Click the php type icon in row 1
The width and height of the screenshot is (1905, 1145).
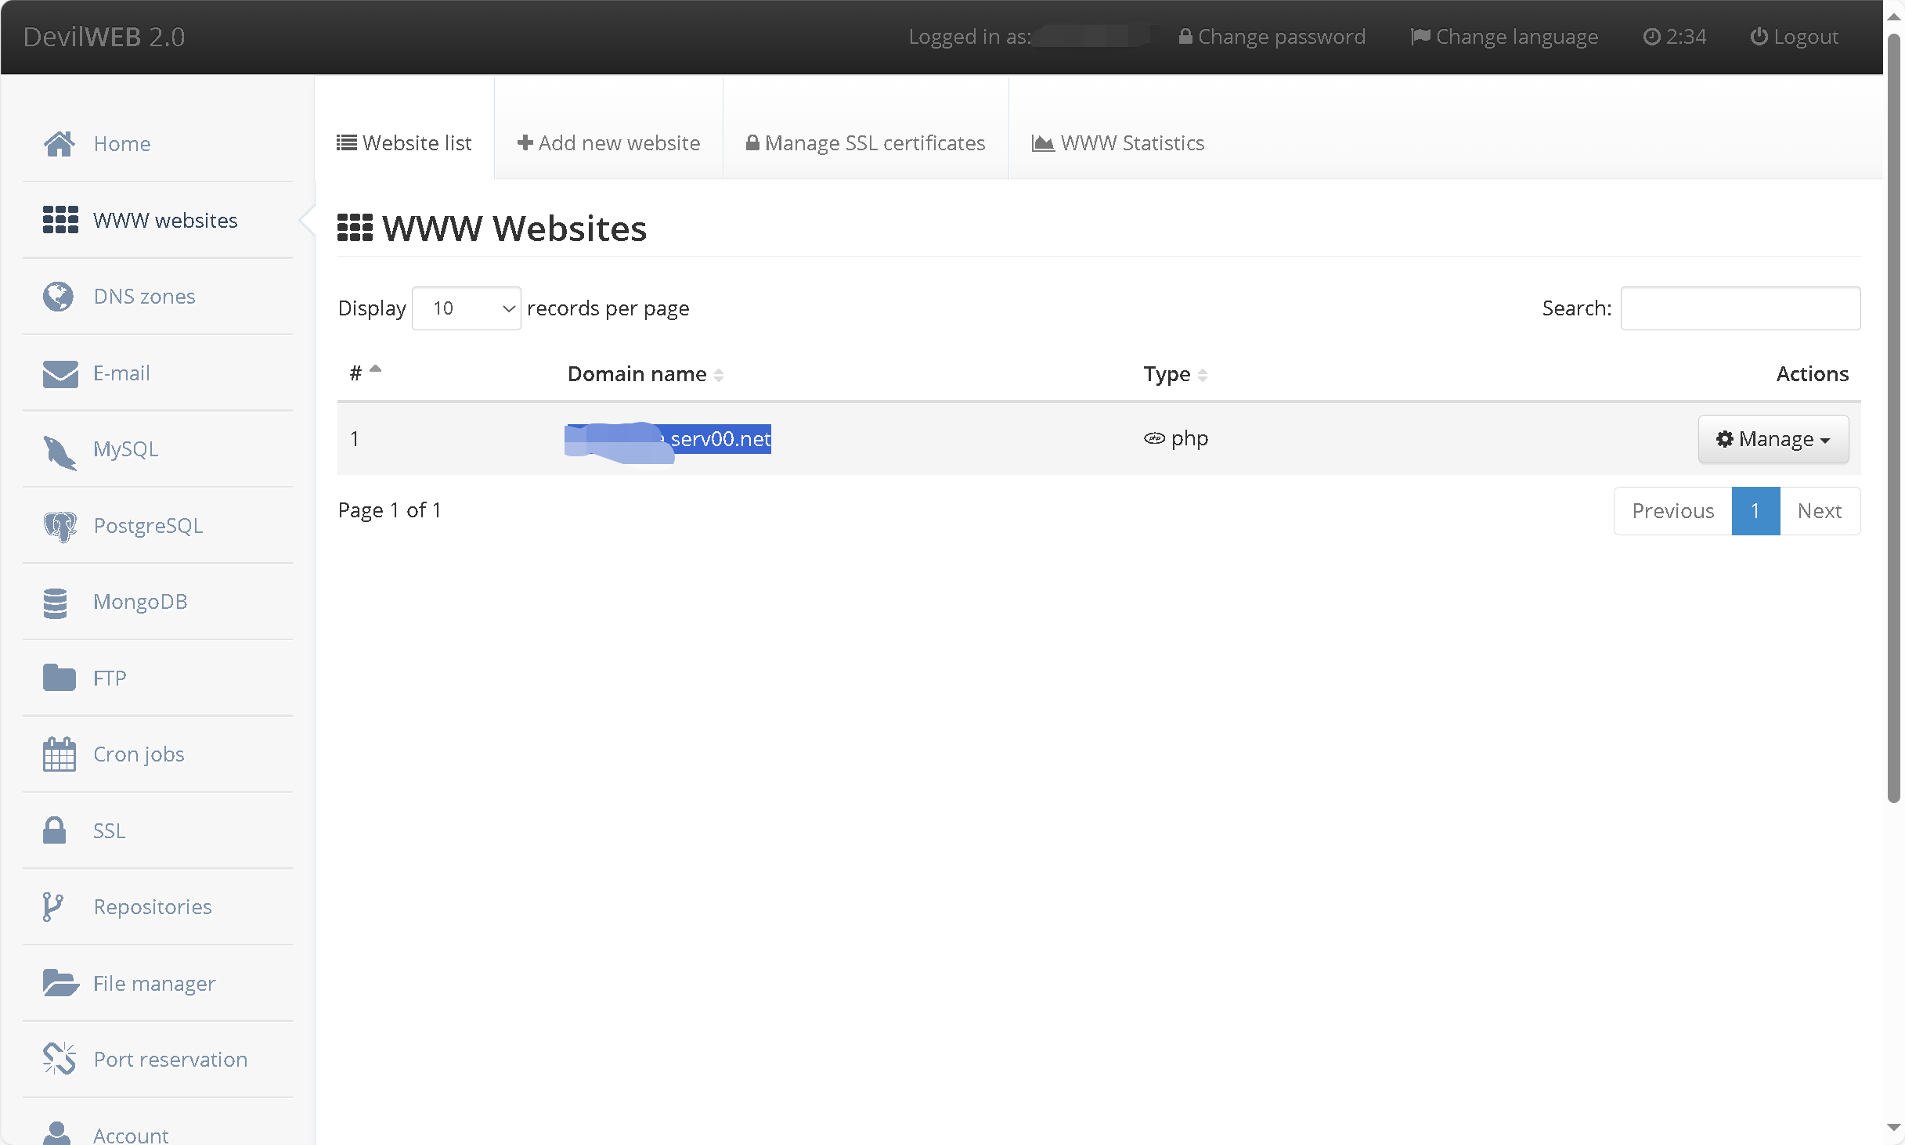click(x=1154, y=438)
